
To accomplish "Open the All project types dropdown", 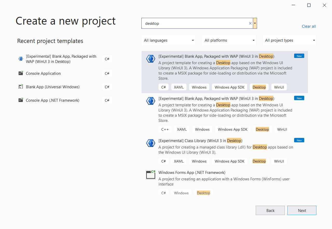I will pyautogui.click(x=289, y=40).
